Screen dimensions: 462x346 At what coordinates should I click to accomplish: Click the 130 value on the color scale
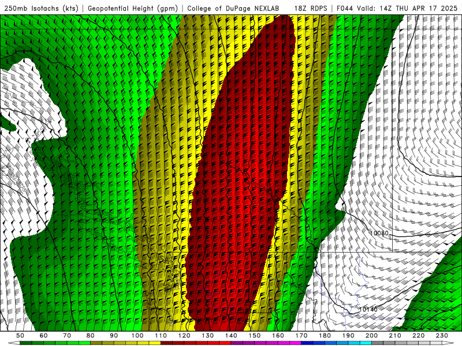pyautogui.click(x=208, y=336)
